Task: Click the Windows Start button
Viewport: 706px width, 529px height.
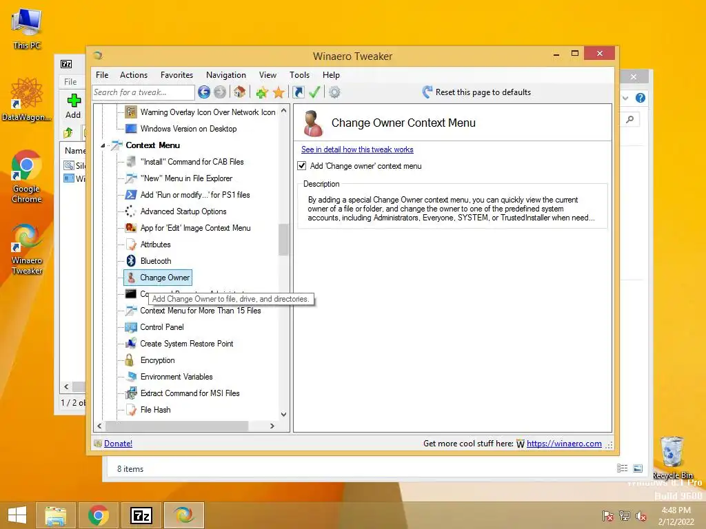Action: click(x=17, y=515)
